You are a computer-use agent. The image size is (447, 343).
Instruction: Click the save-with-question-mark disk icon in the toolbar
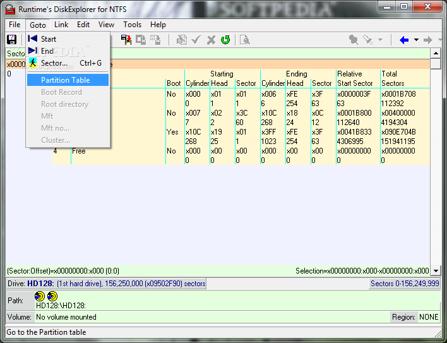coord(12,39)
